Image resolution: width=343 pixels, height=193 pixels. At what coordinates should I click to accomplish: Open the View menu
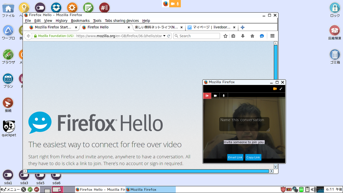[48, 21]
